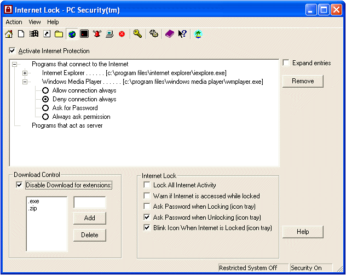Uncheck Activate Internet Protection

(13, 51)
